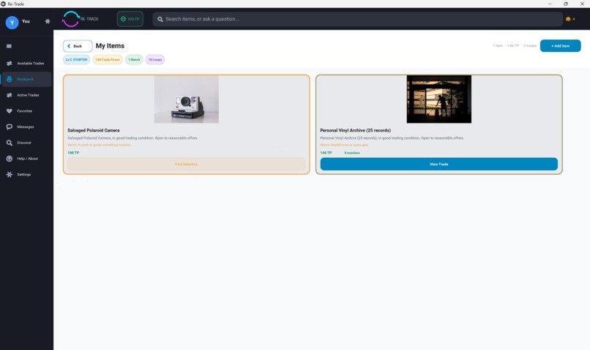Click the 146 Trade Power pill
This screenshot has width=590, height=350.
pyautogui.click(x=108, y=60)
